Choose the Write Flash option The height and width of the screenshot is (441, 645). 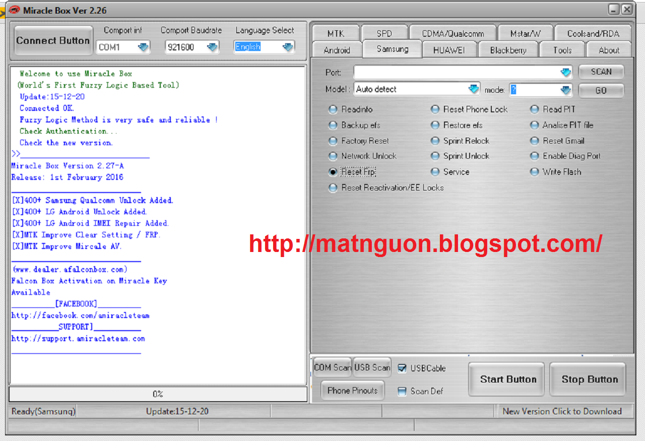[535, 172]
